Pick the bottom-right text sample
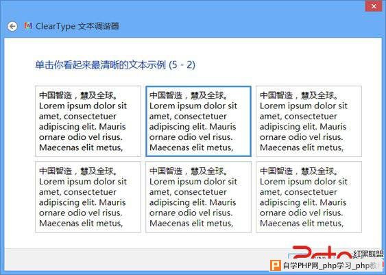 tap(309, 197)
